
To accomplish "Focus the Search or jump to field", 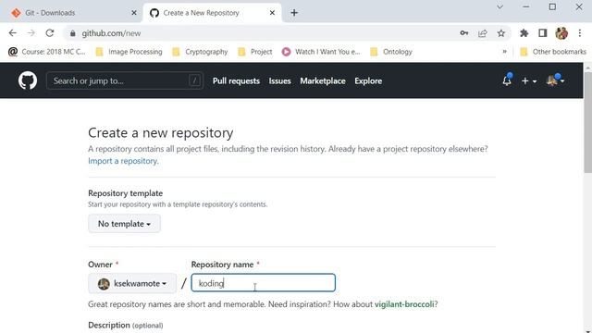I will pyautogui.click(x=125, y=80).
